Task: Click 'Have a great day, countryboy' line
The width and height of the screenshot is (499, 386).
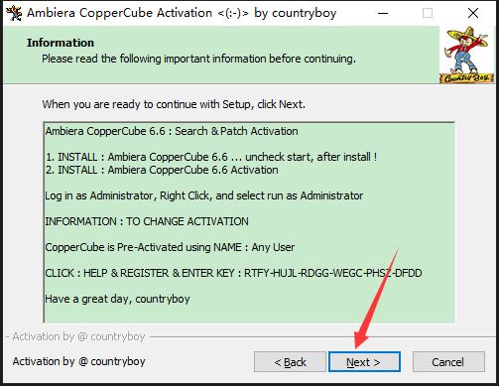Action: coord(117,299)
